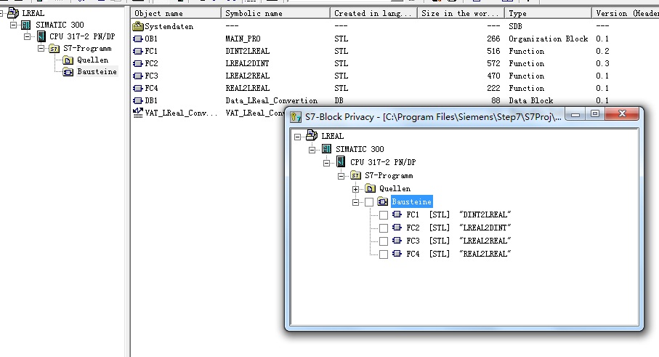Open Quellen folder in main project tree
This screenshot has width=659, height=357.
68,60
